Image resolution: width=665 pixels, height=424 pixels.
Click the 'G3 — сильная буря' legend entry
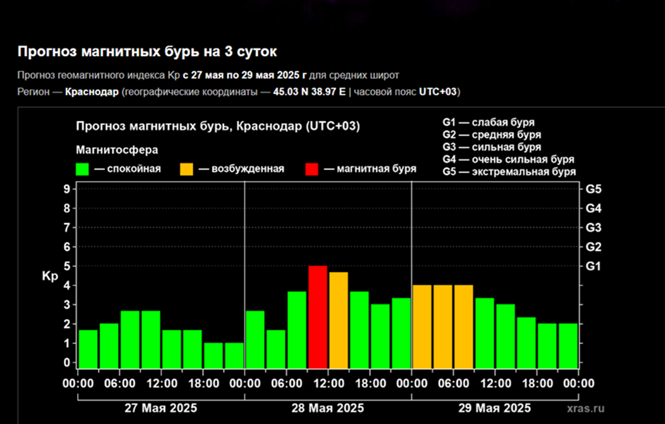coord(492,147)
